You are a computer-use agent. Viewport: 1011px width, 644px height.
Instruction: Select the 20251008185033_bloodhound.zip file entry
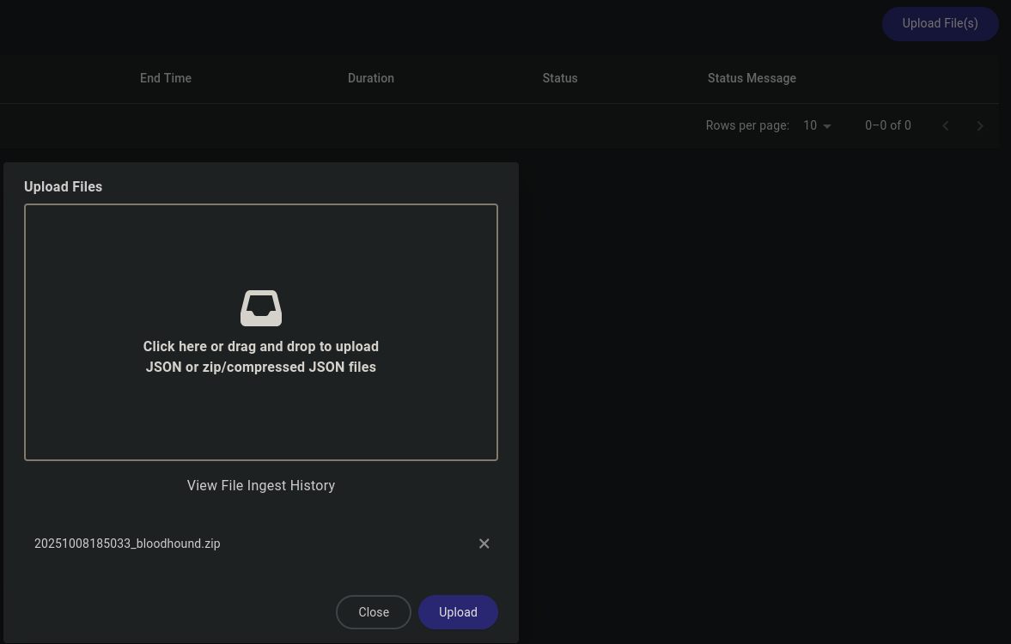pyautogui.click(x=127, y=544)
